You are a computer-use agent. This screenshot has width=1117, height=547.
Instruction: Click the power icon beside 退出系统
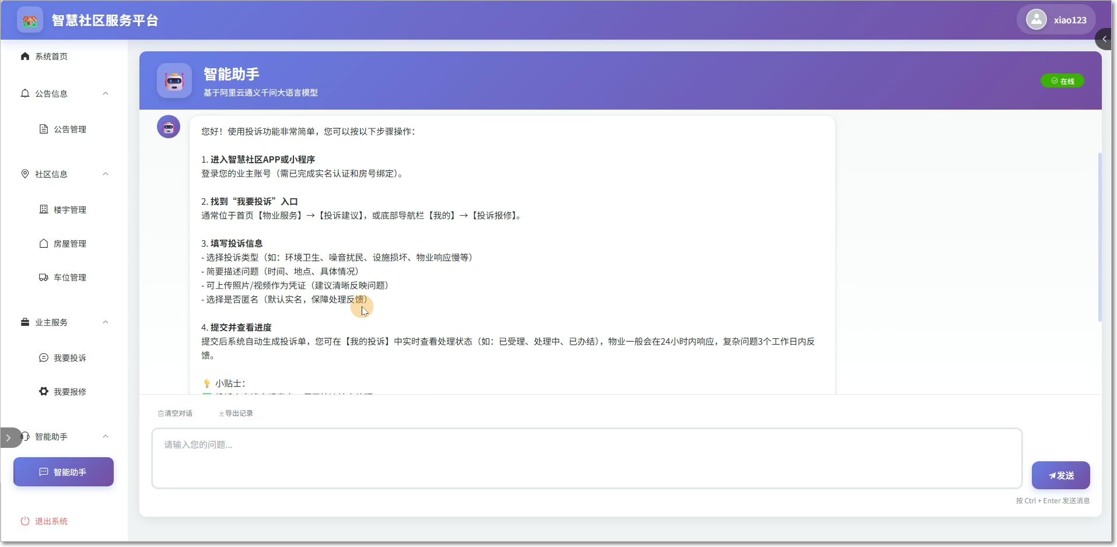pos(25,521)
